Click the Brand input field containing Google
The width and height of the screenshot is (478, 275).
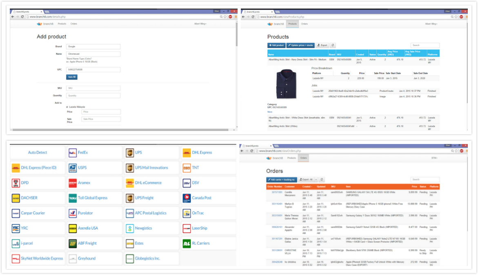[x=93, y=47]
